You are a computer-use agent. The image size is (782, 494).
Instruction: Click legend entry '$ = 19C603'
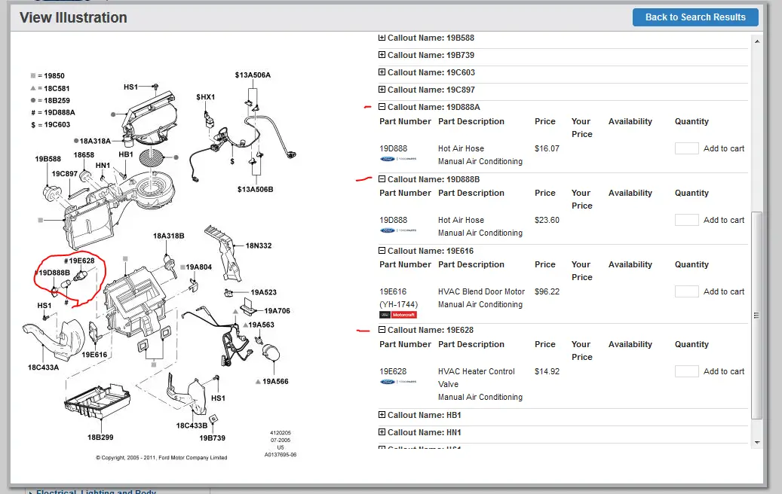pyautogui.click(x=51, y=125)
